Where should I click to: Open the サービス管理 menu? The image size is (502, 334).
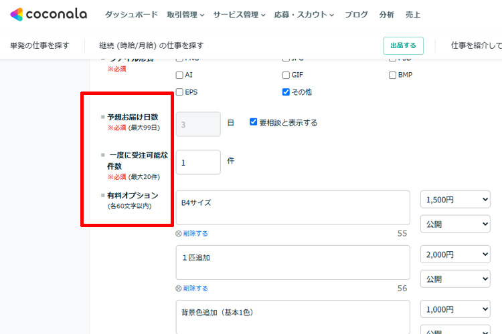point(239,15)
